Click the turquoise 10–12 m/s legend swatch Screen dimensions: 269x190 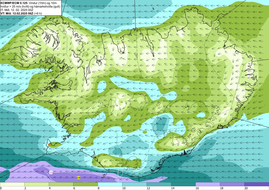click(134, 184)
